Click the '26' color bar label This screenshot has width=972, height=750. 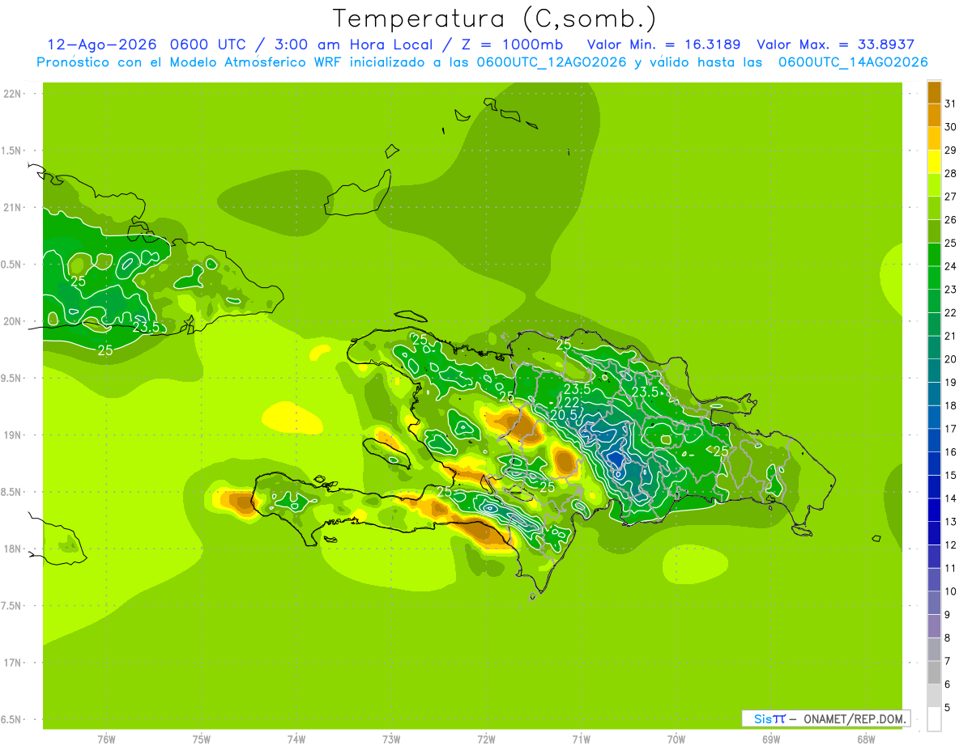[x=950, y=220]
